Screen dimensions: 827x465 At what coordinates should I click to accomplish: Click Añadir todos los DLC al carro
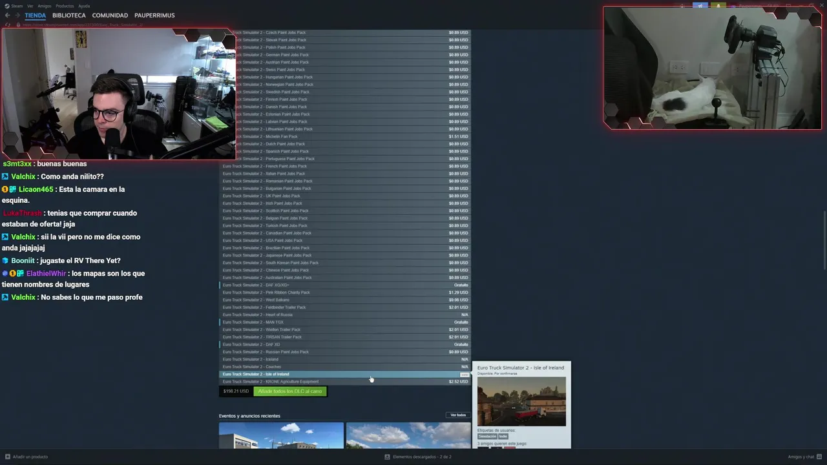[x=290, y=391]
